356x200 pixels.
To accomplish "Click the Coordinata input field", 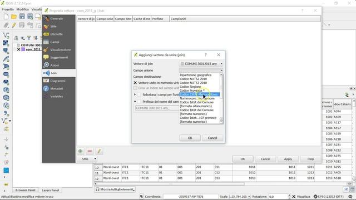I will pyautogui.click(x=191, y=197).
